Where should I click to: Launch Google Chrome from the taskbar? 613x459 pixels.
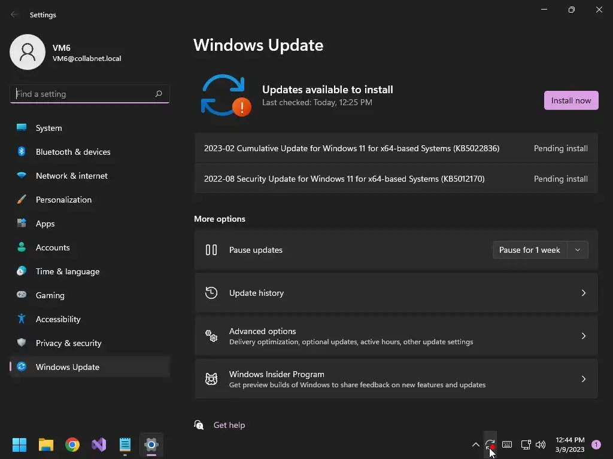[72, 445]
